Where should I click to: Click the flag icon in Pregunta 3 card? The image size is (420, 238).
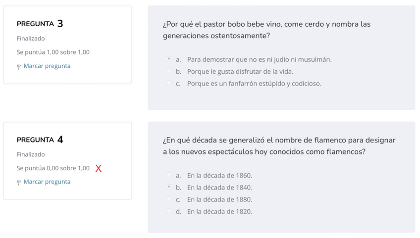19,66
